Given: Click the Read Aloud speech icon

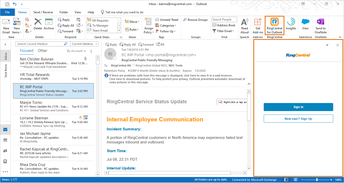Looking at the screenshot, I should coord(244,26).
